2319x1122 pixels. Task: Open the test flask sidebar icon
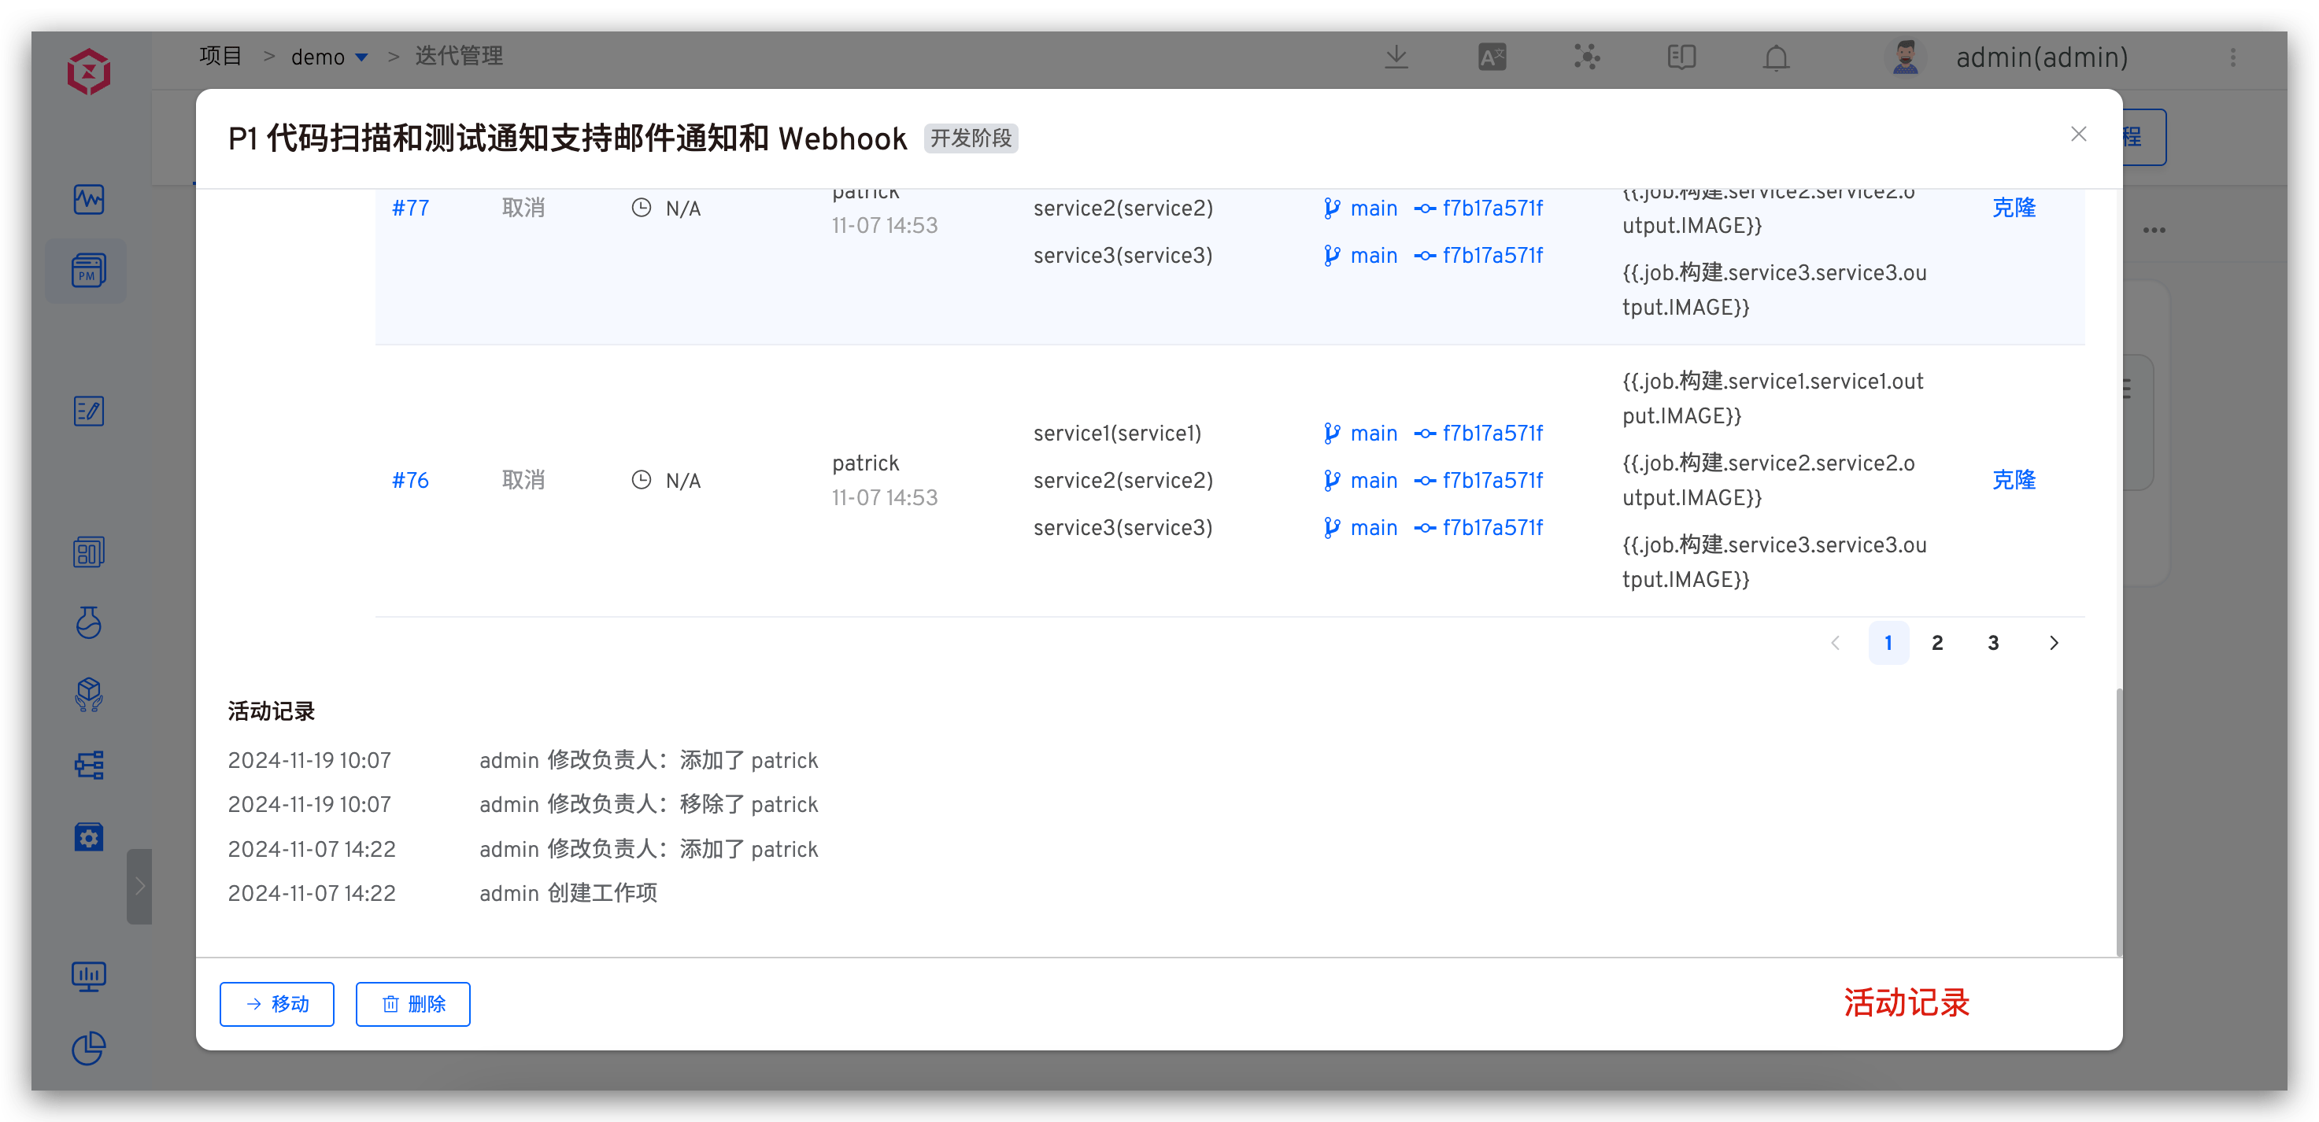pos(88,622)
